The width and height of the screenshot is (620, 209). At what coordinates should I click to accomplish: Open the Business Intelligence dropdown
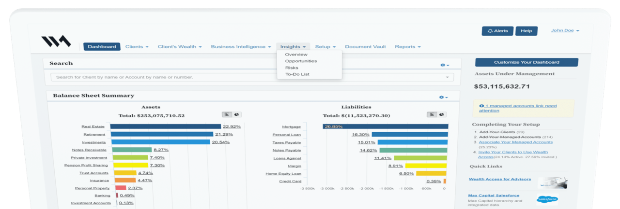tap(241, 47)
